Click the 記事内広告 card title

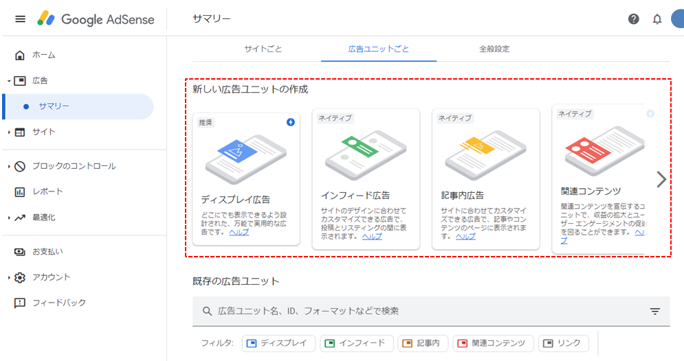coord(463,196)
